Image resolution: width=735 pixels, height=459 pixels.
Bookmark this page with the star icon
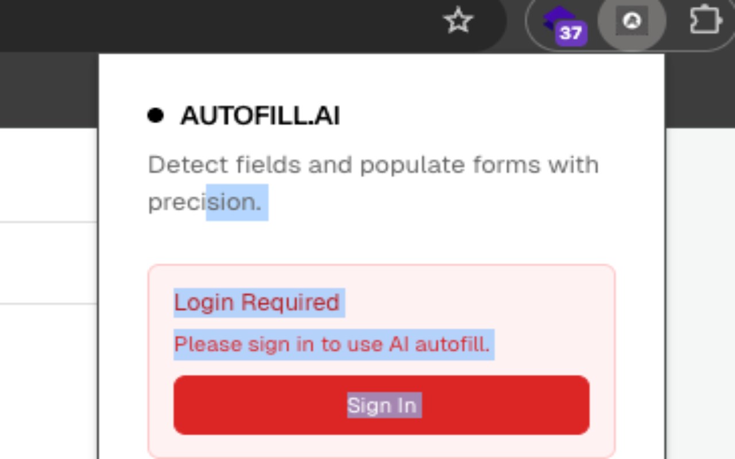(458, 22)
